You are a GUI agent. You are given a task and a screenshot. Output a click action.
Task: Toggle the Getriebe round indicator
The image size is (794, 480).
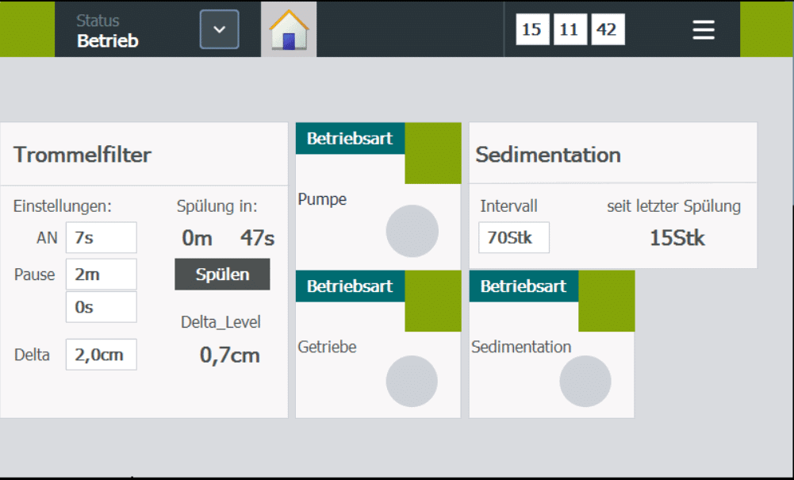pos(412,381)
